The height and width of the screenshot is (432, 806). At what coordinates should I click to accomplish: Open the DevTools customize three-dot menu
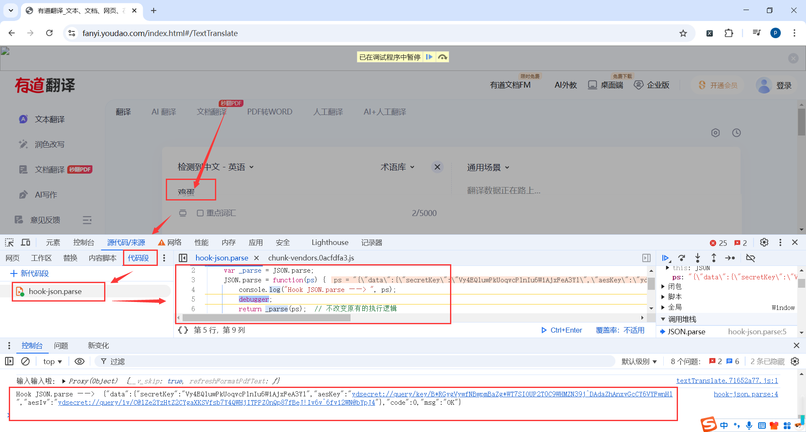pyautogui.click(x=780, y=242)
